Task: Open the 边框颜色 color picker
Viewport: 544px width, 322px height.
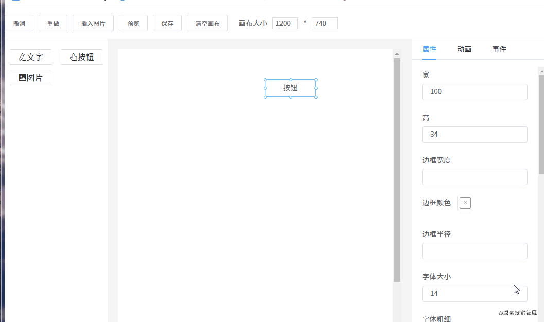Action: click(x=465, y=203)
